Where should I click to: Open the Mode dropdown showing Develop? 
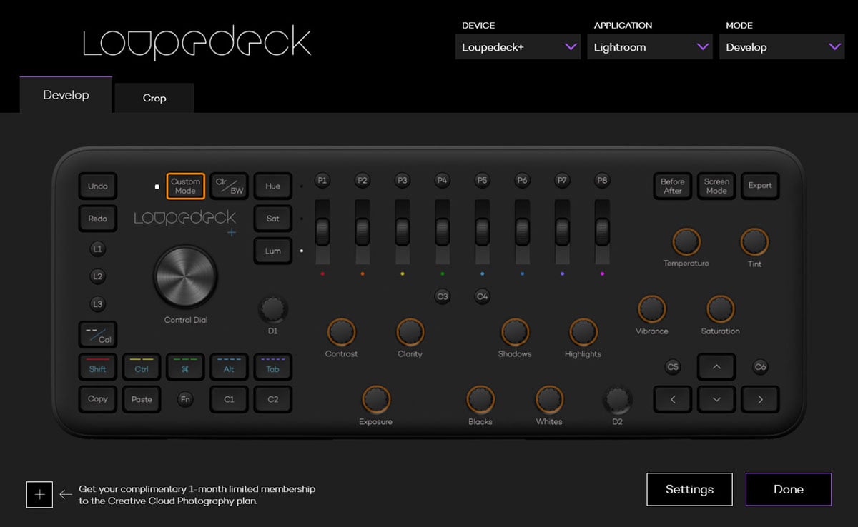[x=782, y=47]
